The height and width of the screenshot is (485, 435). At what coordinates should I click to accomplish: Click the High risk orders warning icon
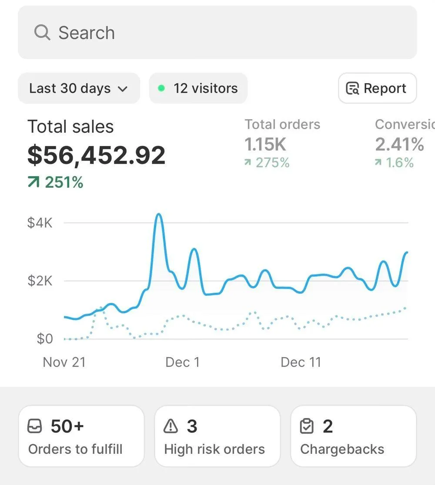pos(171,427)
